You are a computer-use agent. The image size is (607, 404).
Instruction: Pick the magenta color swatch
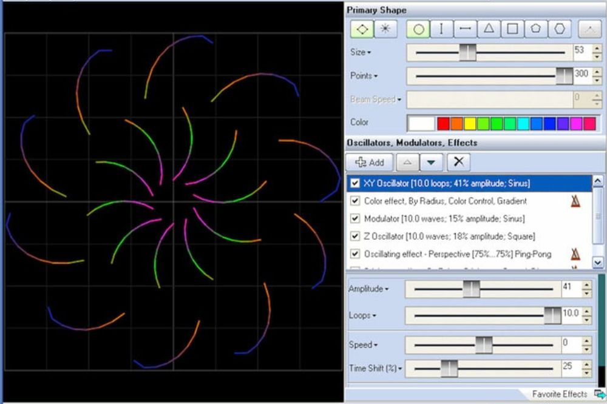click(576, 124)
